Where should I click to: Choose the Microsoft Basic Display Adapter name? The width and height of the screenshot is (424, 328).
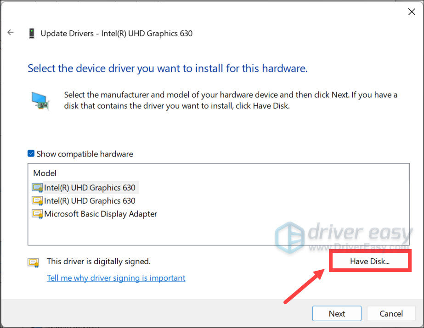[101, 214]
